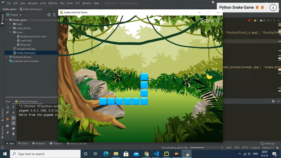Click the green typo check indicator

click(269, 20)
